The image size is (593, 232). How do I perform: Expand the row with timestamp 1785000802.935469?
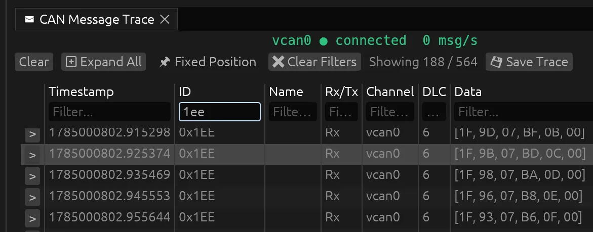(32, 176)
